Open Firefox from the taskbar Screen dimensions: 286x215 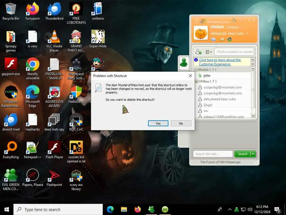point(137,209)
